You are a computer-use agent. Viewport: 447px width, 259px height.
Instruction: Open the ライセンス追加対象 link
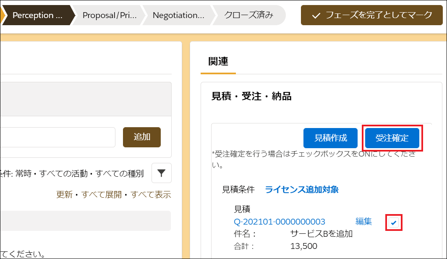(x=302, y=189)
